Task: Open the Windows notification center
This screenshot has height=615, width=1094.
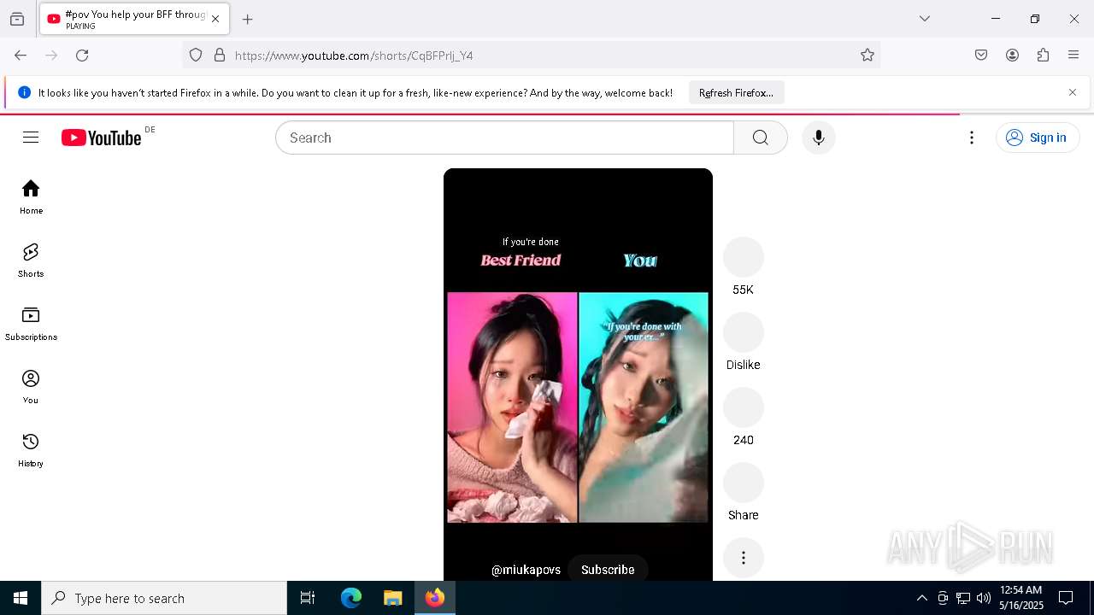Action: (x=1066, y=598)
